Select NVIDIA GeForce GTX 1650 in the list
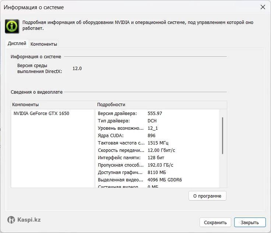271x233 pixels. tap(41, 114)
